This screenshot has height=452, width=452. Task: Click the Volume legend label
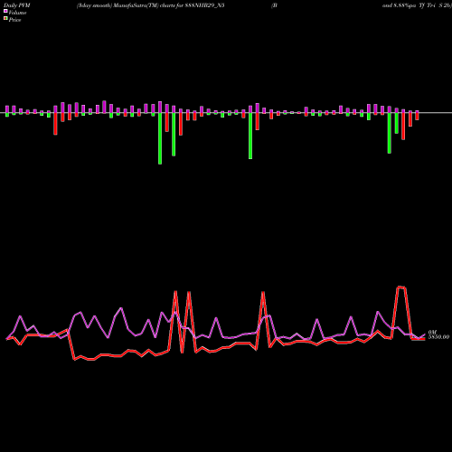coord(17,13)
